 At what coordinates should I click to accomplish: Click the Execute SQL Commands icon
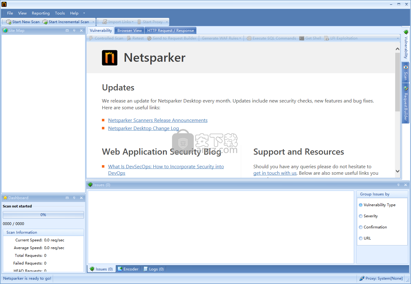[249, 38]
